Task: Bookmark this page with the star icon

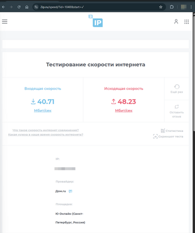Action: click(x=161, y=7)
